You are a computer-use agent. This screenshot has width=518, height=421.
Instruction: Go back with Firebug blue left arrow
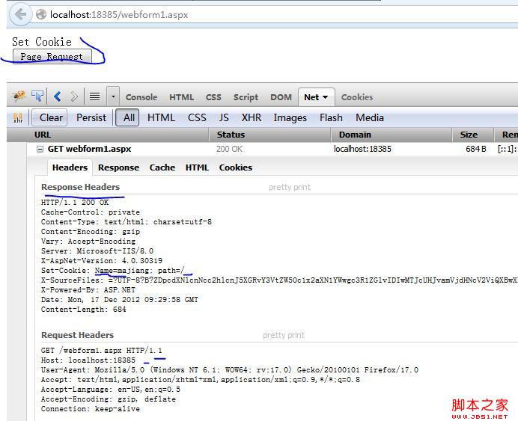click(58, 96)
